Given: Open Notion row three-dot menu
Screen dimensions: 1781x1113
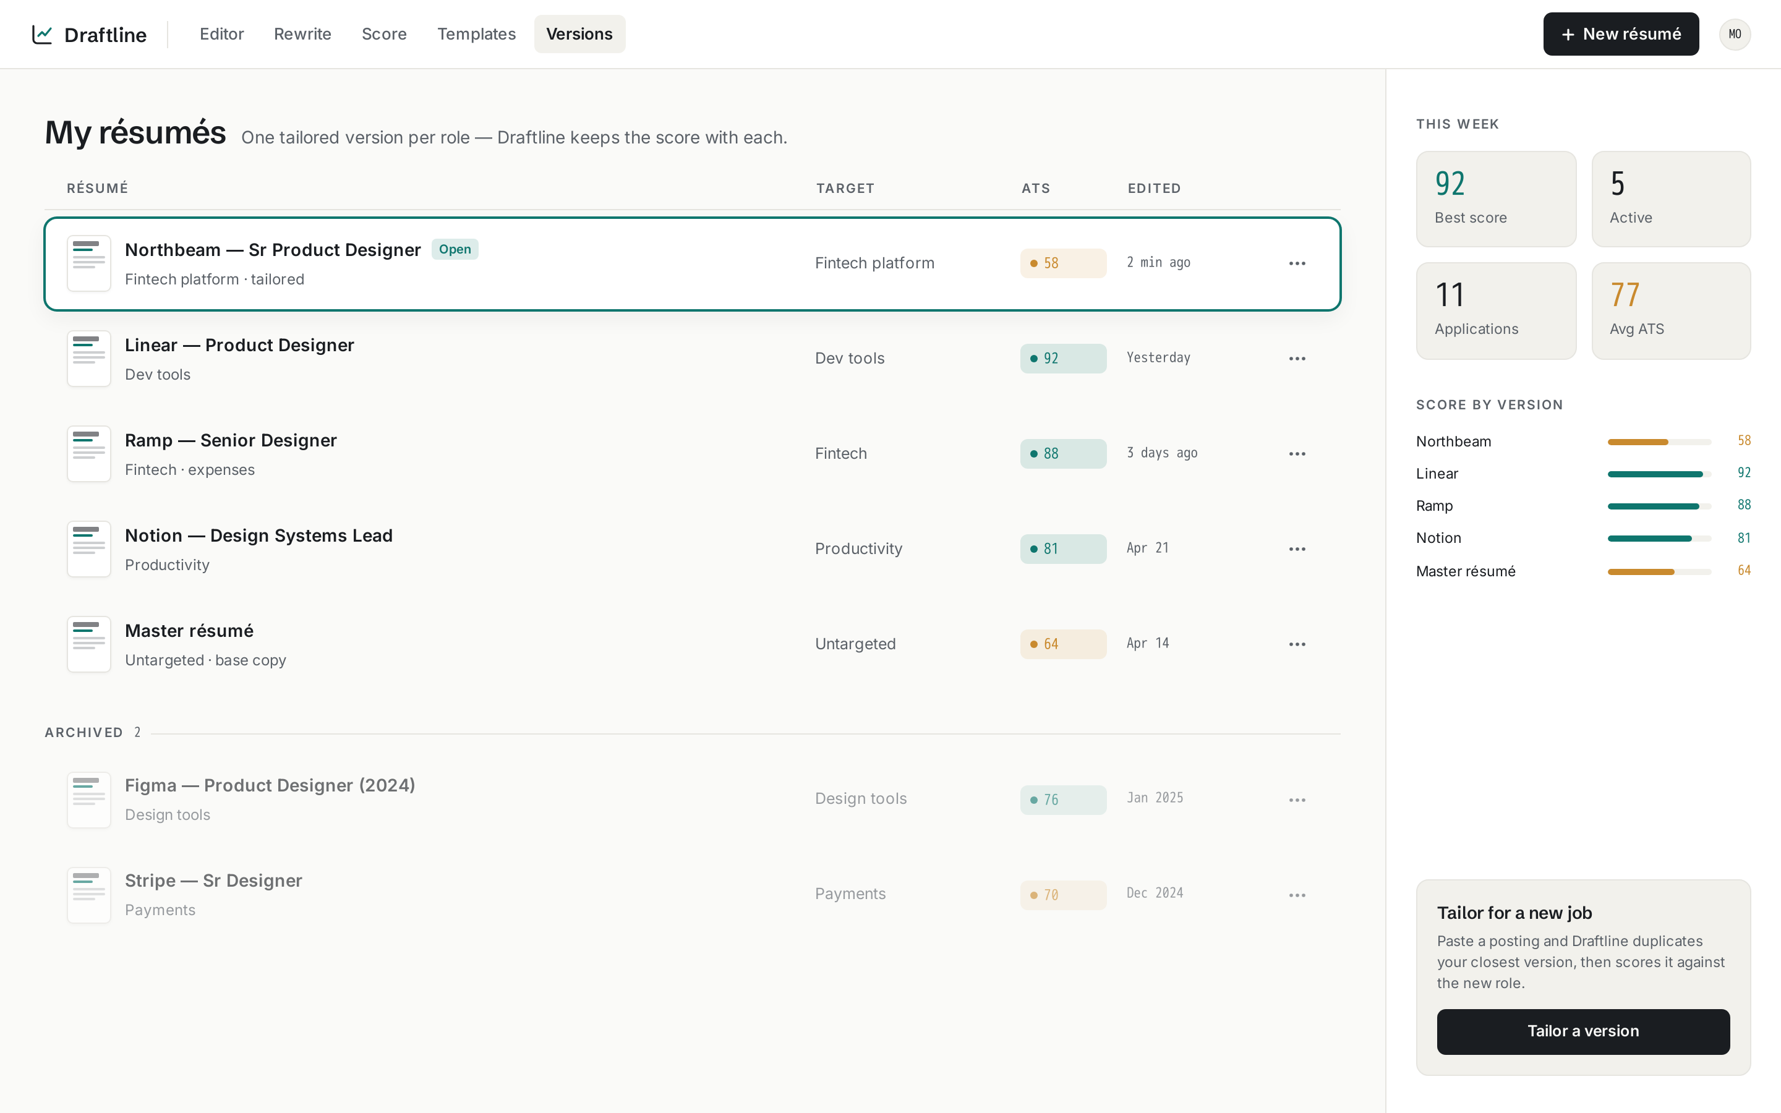Looking at the screenshot, I should pos(1297,549).
